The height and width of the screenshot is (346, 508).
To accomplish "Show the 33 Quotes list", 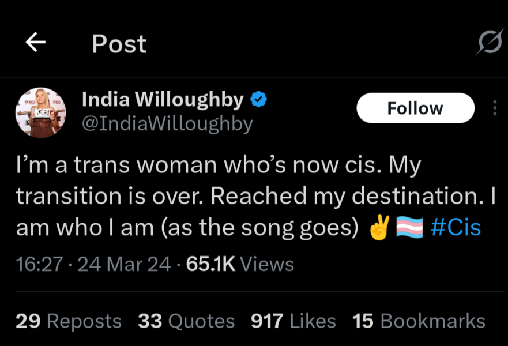I will click(186, 321).
